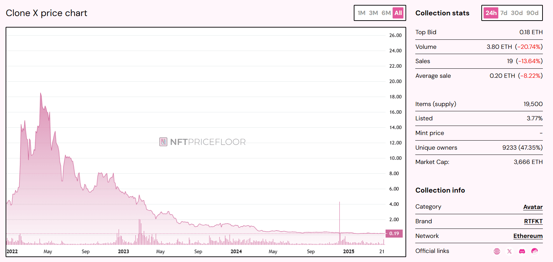Show 30d collection stats
The height and width of the screenshot is (262, 553).
point(517,13)
